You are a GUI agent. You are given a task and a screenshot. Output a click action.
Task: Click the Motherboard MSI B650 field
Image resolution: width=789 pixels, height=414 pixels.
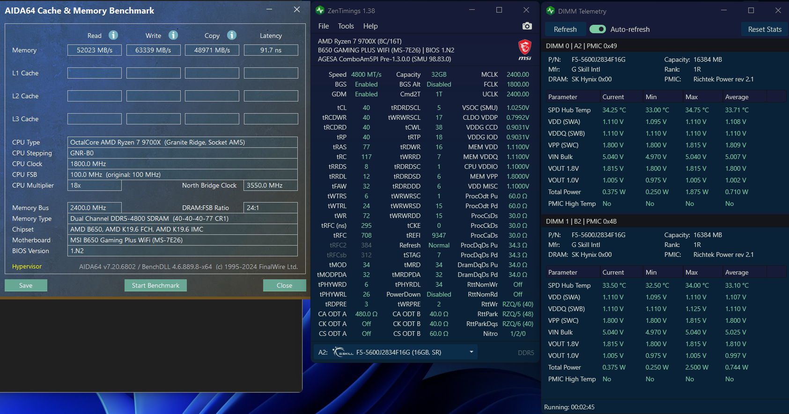(x=183, y=240)
